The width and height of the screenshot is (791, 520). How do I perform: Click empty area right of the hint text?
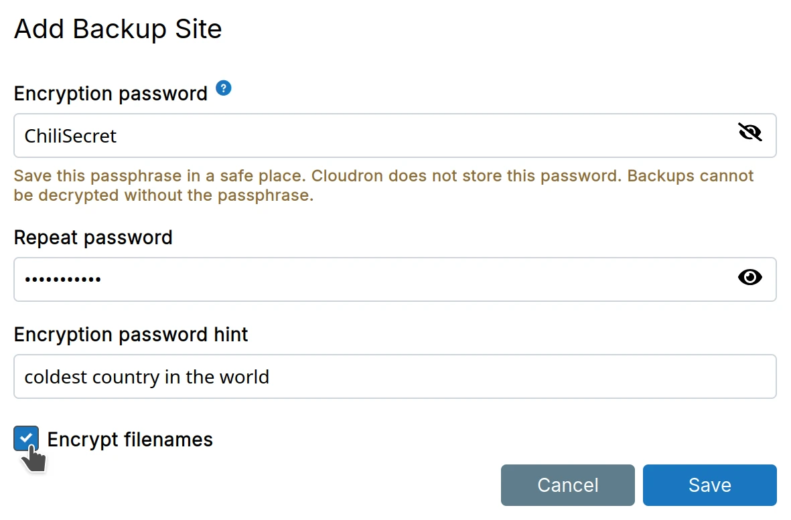(522, 377)
